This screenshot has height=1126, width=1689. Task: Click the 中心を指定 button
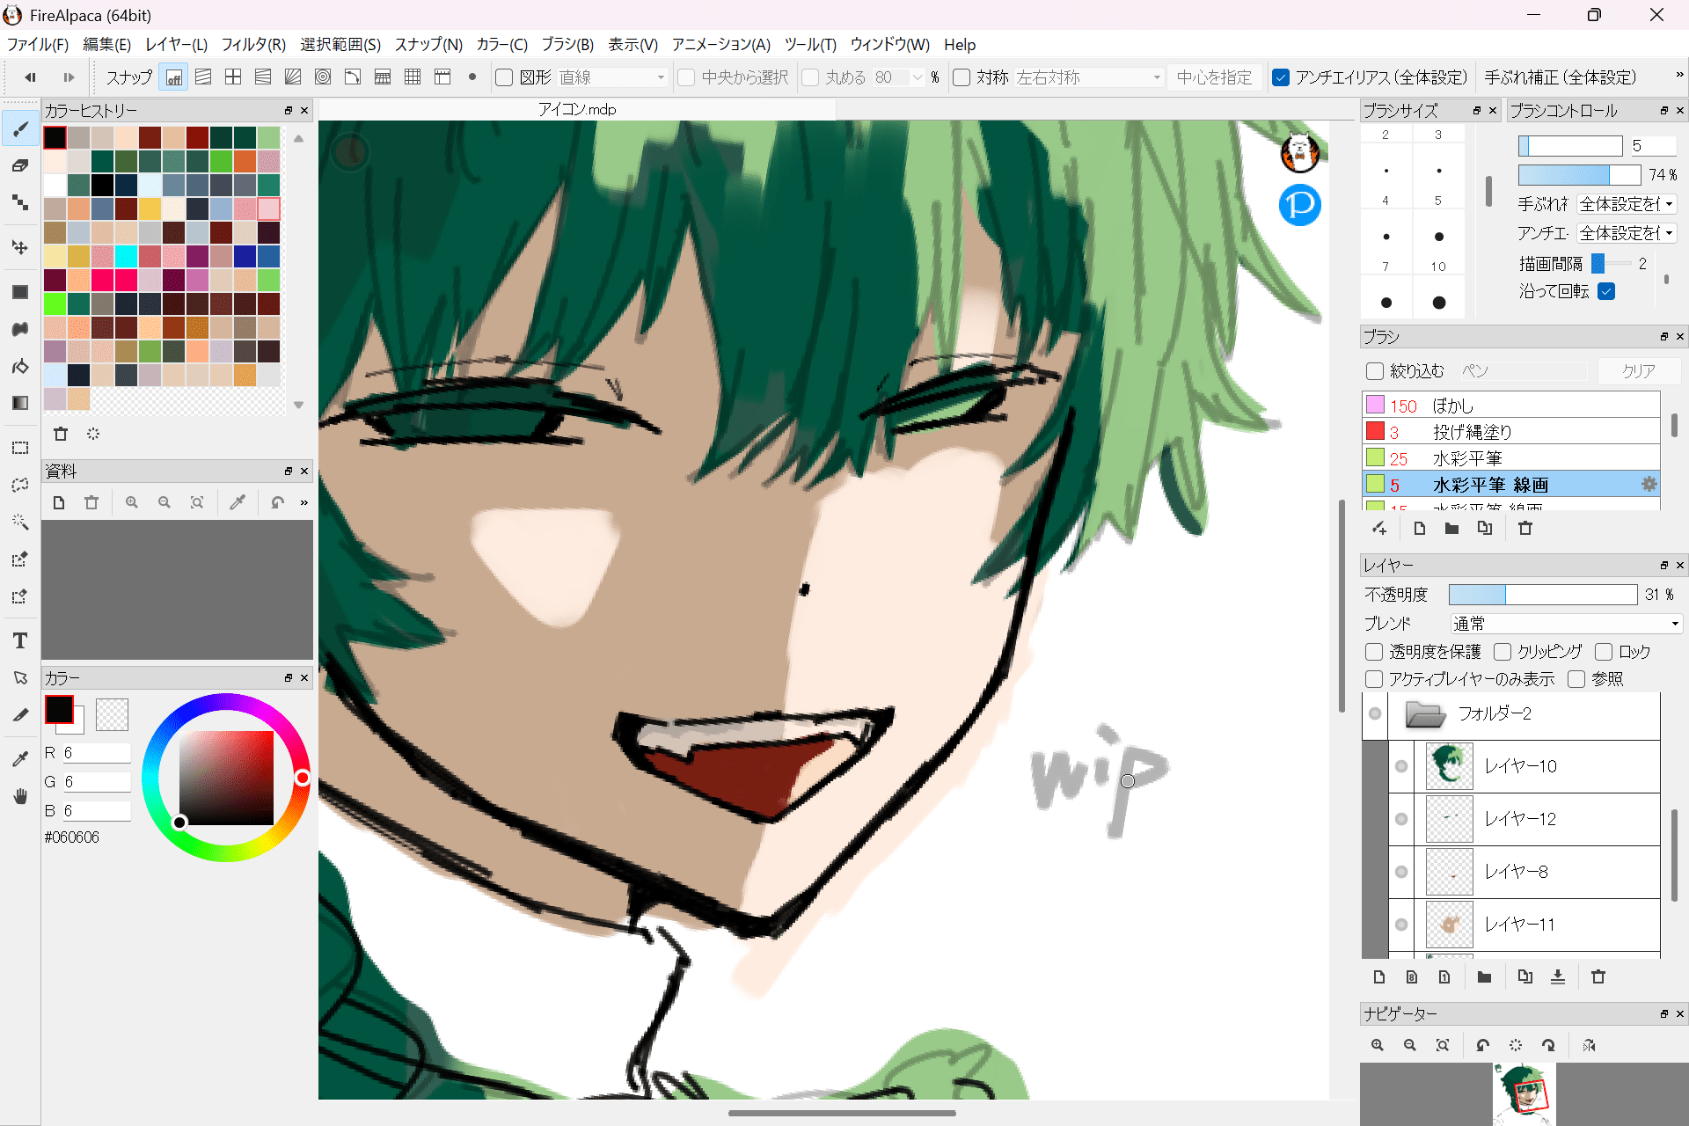pyautogui.click(x=1214, y=77)
